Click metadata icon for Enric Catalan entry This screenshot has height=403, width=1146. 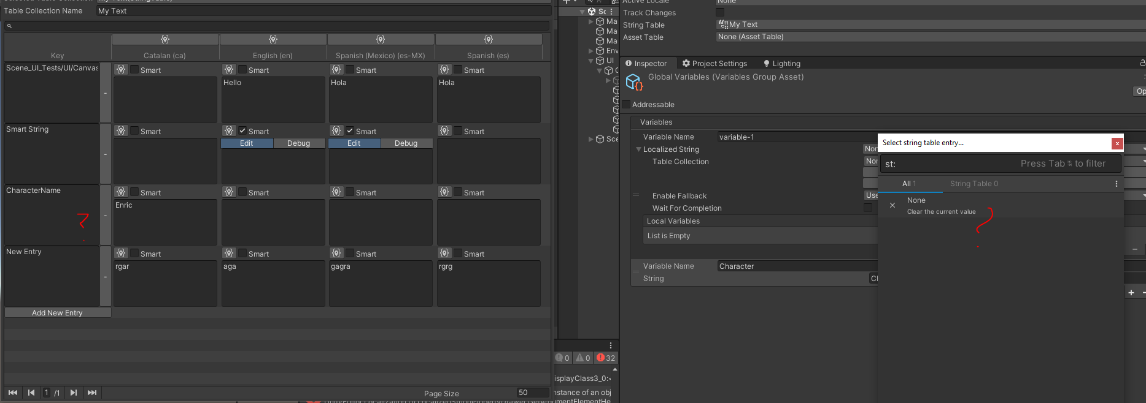[x=121, y=192]
